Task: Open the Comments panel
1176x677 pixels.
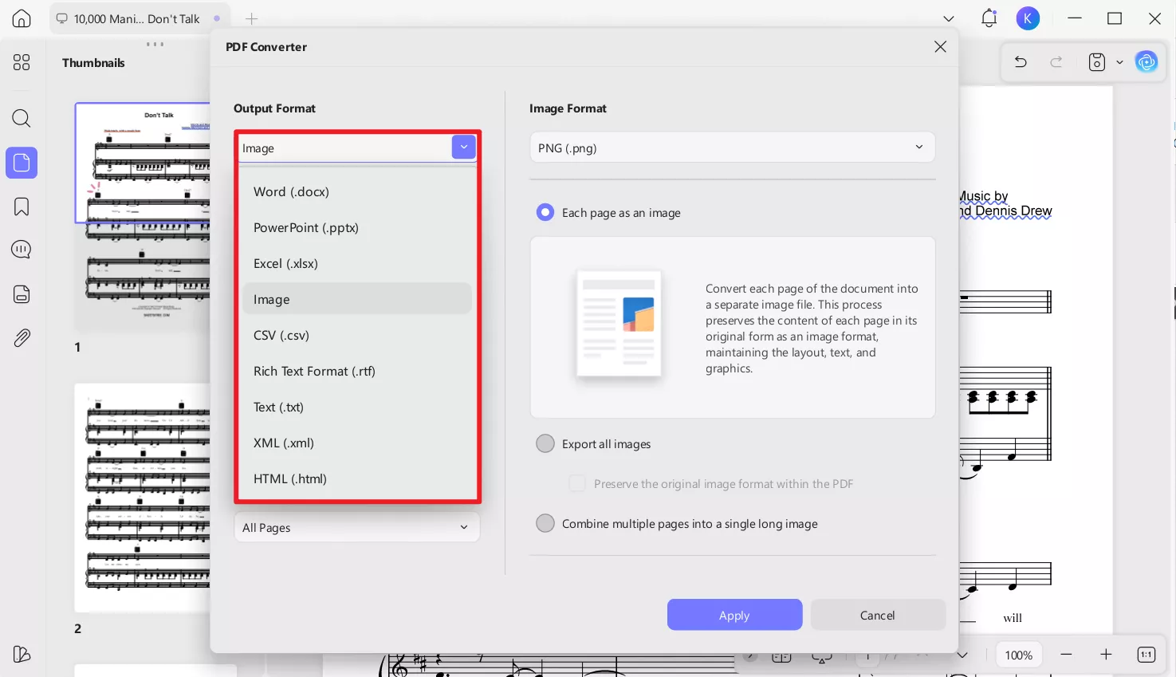Action: tap(22, 249)
